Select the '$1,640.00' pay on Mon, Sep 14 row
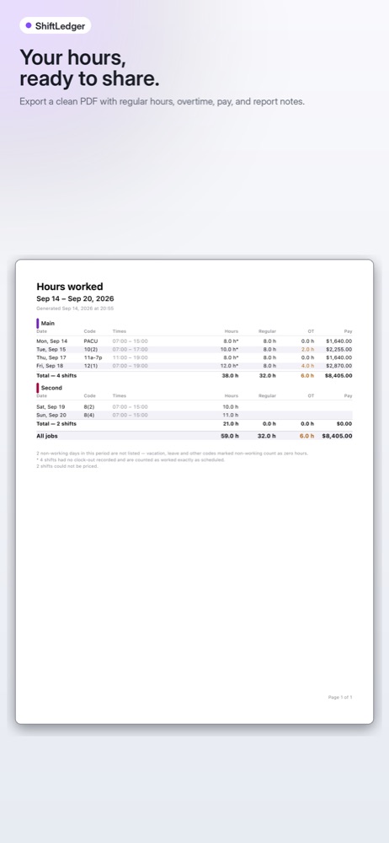 (x=339, y=341)
